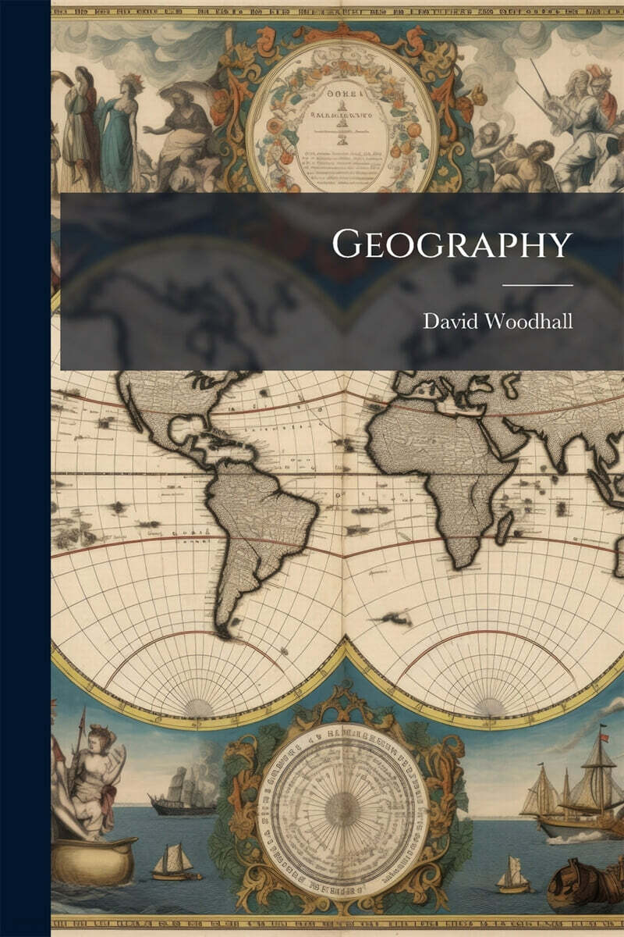The height and width of the screenshot is (937, 624).
Task: Click the Geography book title text
Action: click(452, 244)
